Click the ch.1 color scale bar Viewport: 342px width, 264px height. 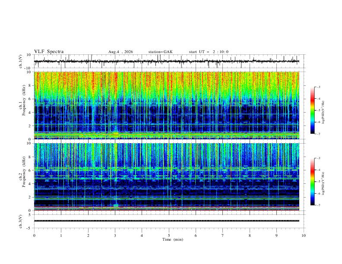[x=312, y=110]
